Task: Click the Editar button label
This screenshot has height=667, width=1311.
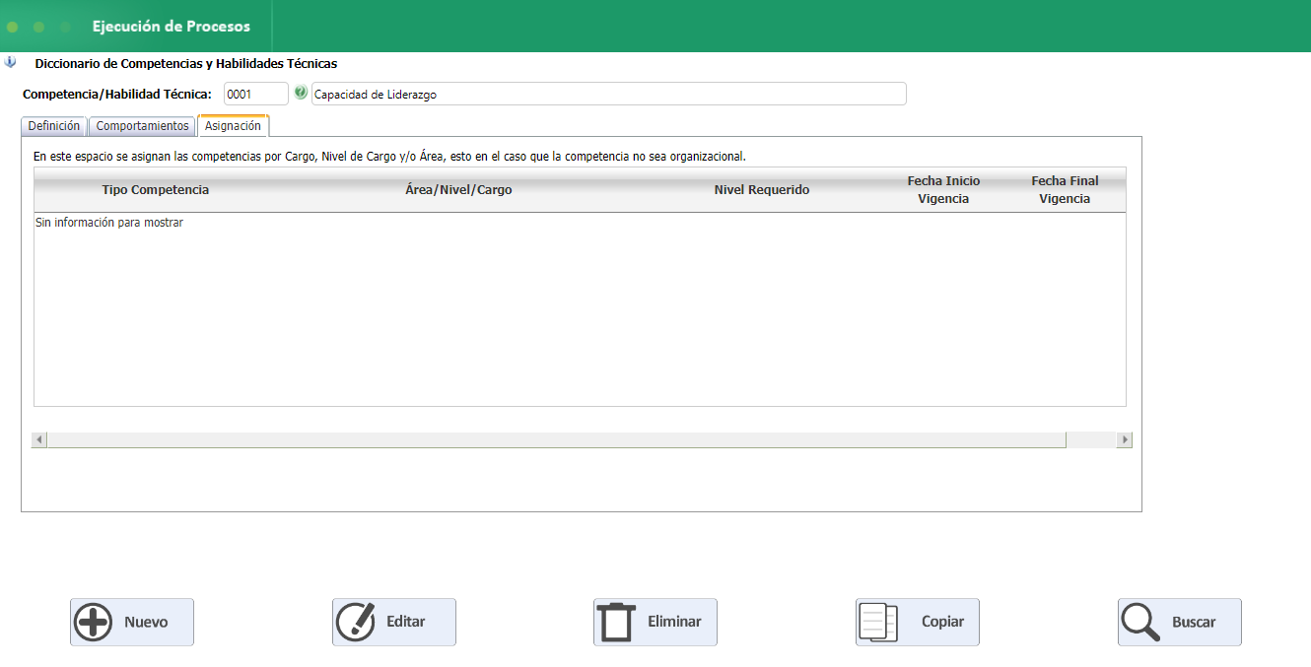Action: pos(406,623)
